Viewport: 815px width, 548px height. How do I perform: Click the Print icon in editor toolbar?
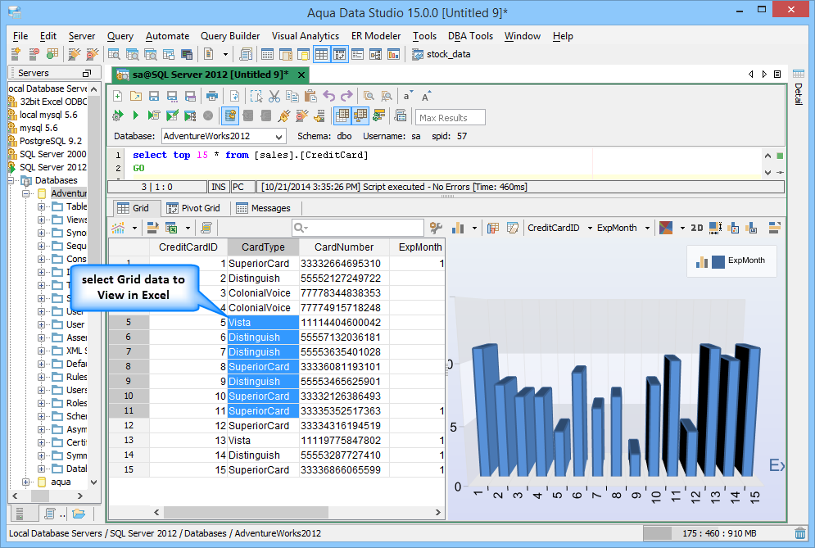click(x=213, y=96)
